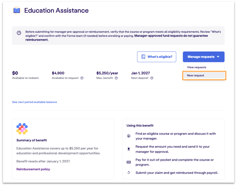Collapse the Manage requests dropdown arrow
This screenshot has width=236, height=185.
pos(218,57)
